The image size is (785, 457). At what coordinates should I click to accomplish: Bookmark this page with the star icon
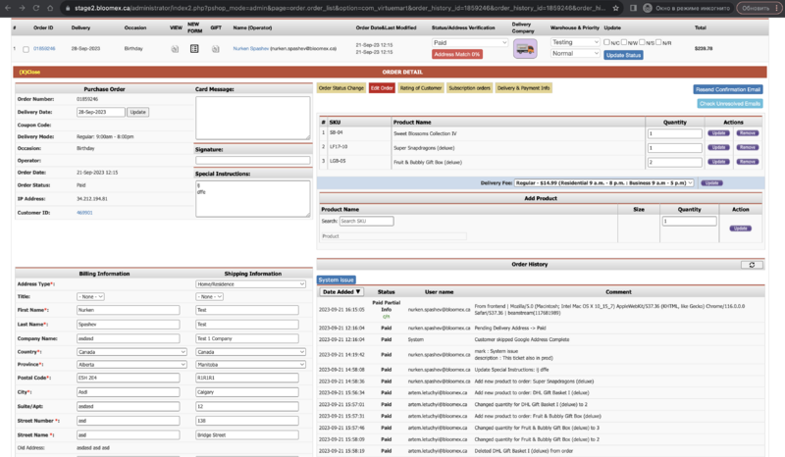[x=616, y=8]
